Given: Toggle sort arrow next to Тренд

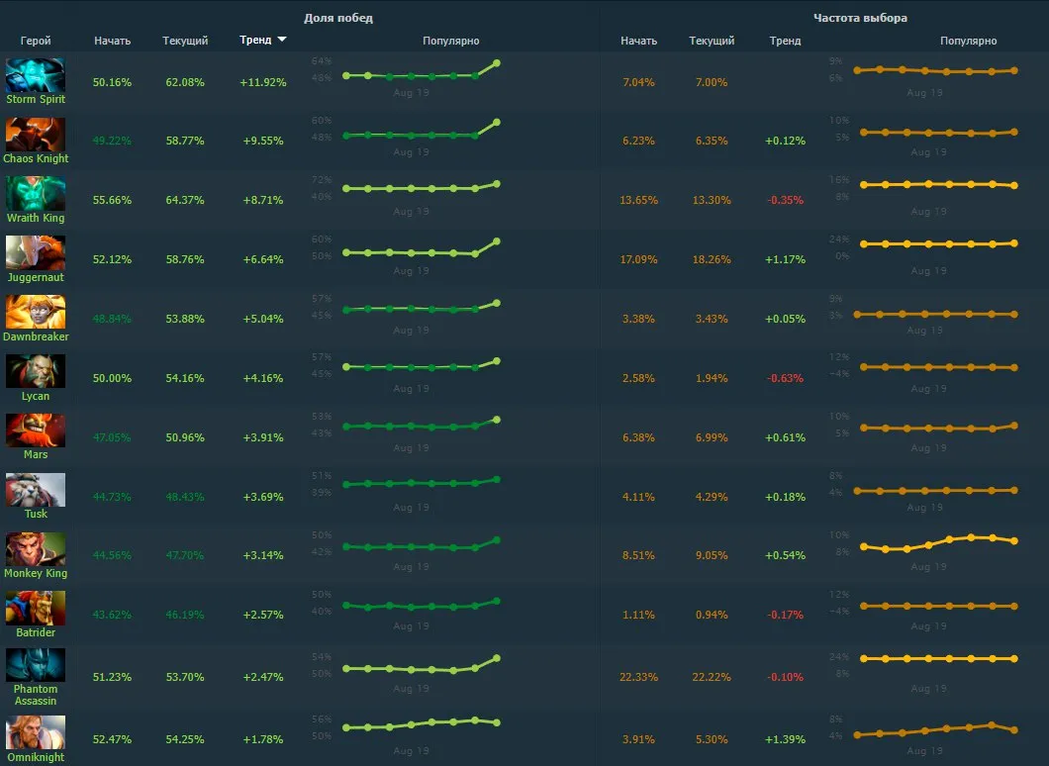Looking at the screenshot, I should [x=282, y=40].
